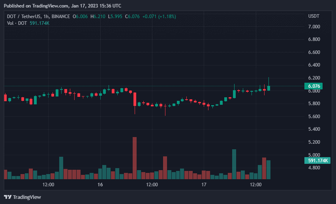
Task: Click the 6.200 price axis label
Action: (314, 78)
